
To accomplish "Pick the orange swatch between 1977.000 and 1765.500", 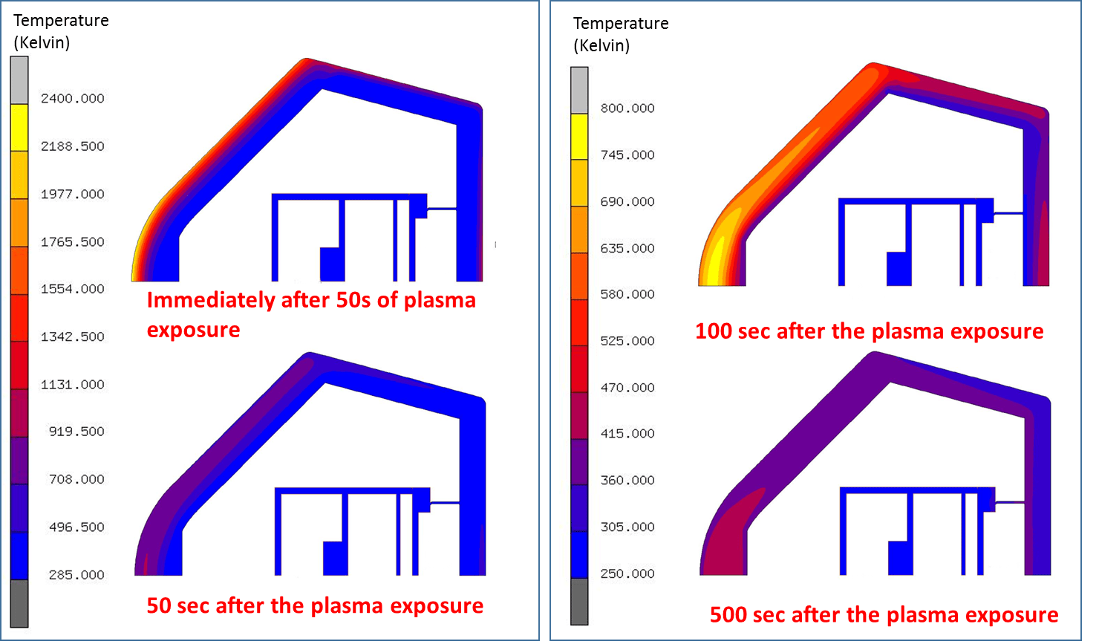I will (x=19, y=223).
